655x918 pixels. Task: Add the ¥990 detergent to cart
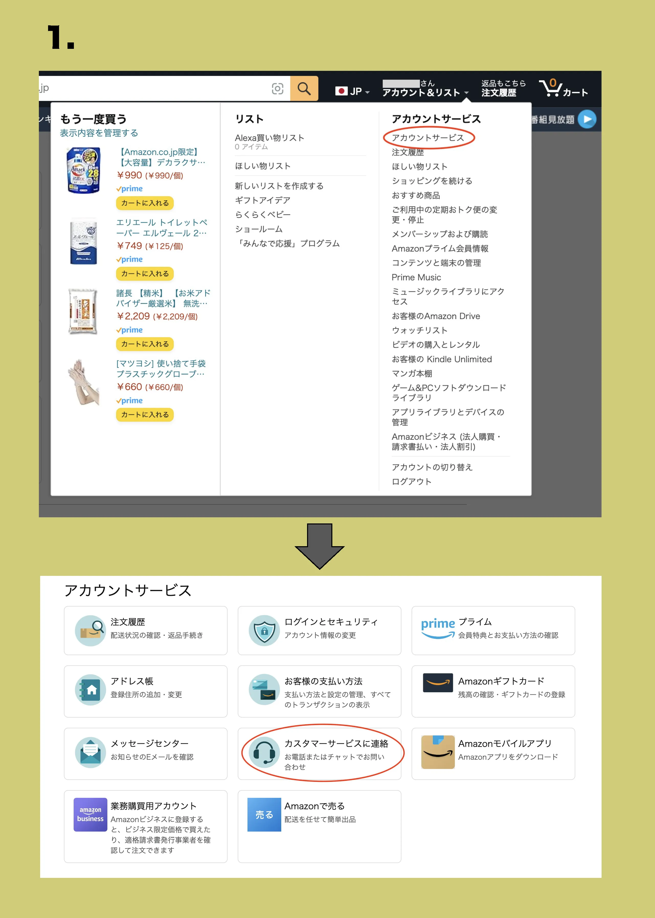145,203
